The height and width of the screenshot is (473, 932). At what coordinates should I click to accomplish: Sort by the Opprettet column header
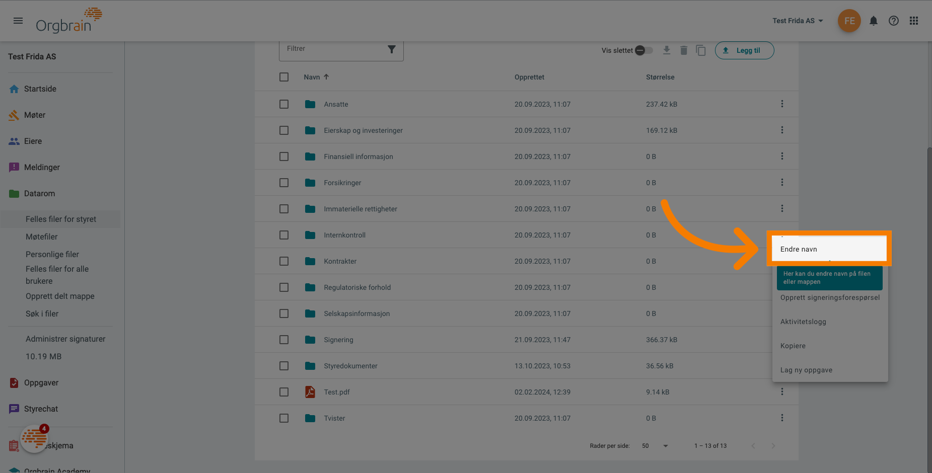point(529,77)
